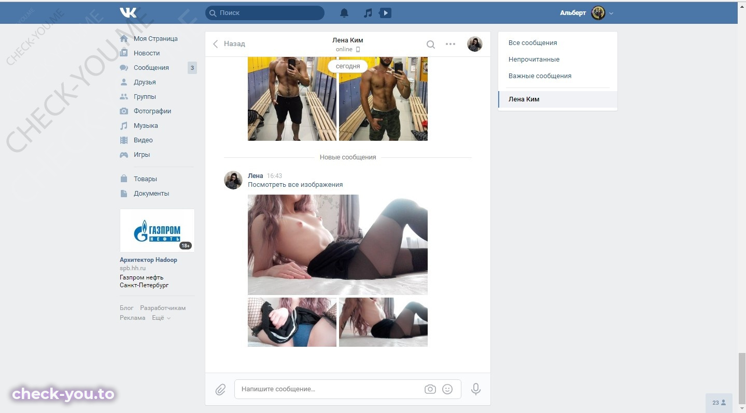This screenshot has width=746, height=413.
Task: Click the Лена sender name link
Action: (256, 176)
